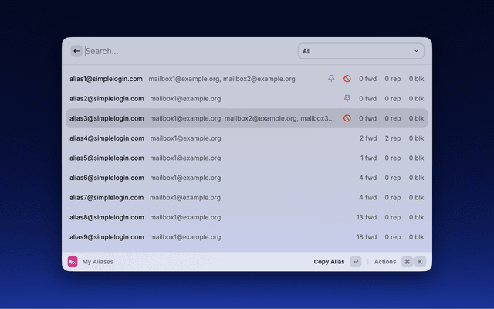Pick the alias6@simplelogin.com list item
The height and width of the screenshot is (309, 494).
(107, 178)
